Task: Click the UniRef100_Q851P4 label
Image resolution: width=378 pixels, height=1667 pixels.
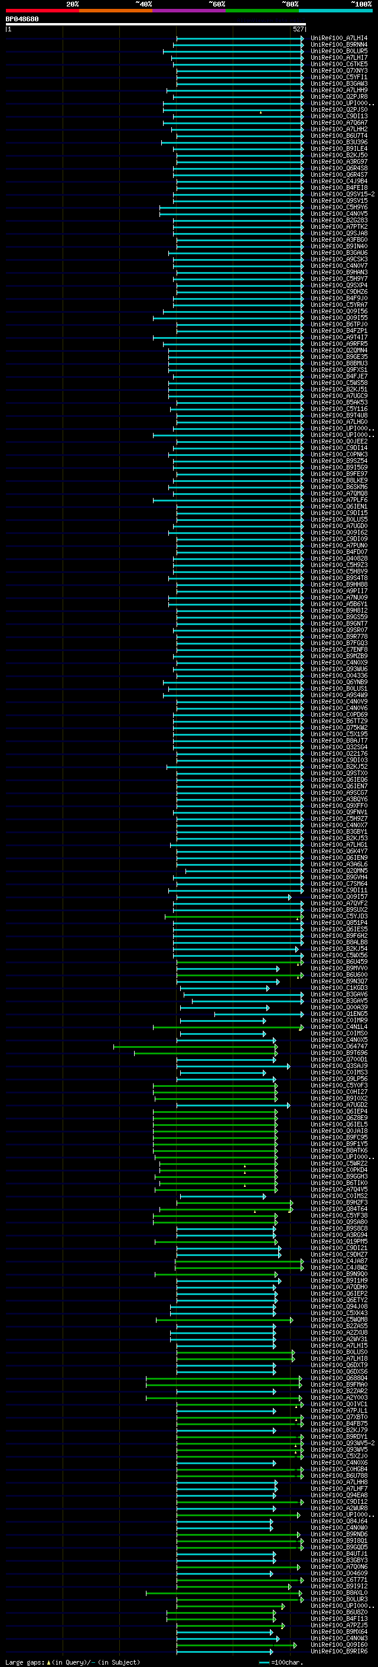Action: (338, 923)
